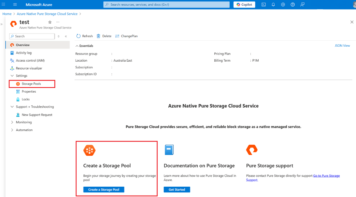Screen dimensions: 356x197
Task: Expand the Monitoring section
Action: click(x=12, y=122)
